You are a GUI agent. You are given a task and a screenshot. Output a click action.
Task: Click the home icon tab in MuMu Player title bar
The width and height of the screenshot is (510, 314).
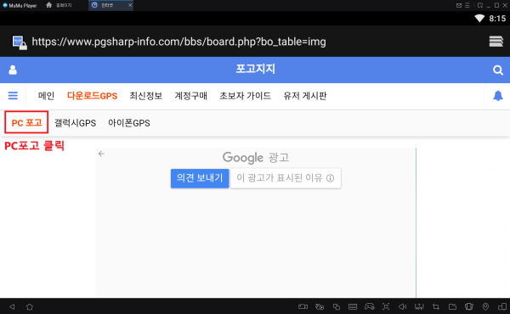coord(59,5)
